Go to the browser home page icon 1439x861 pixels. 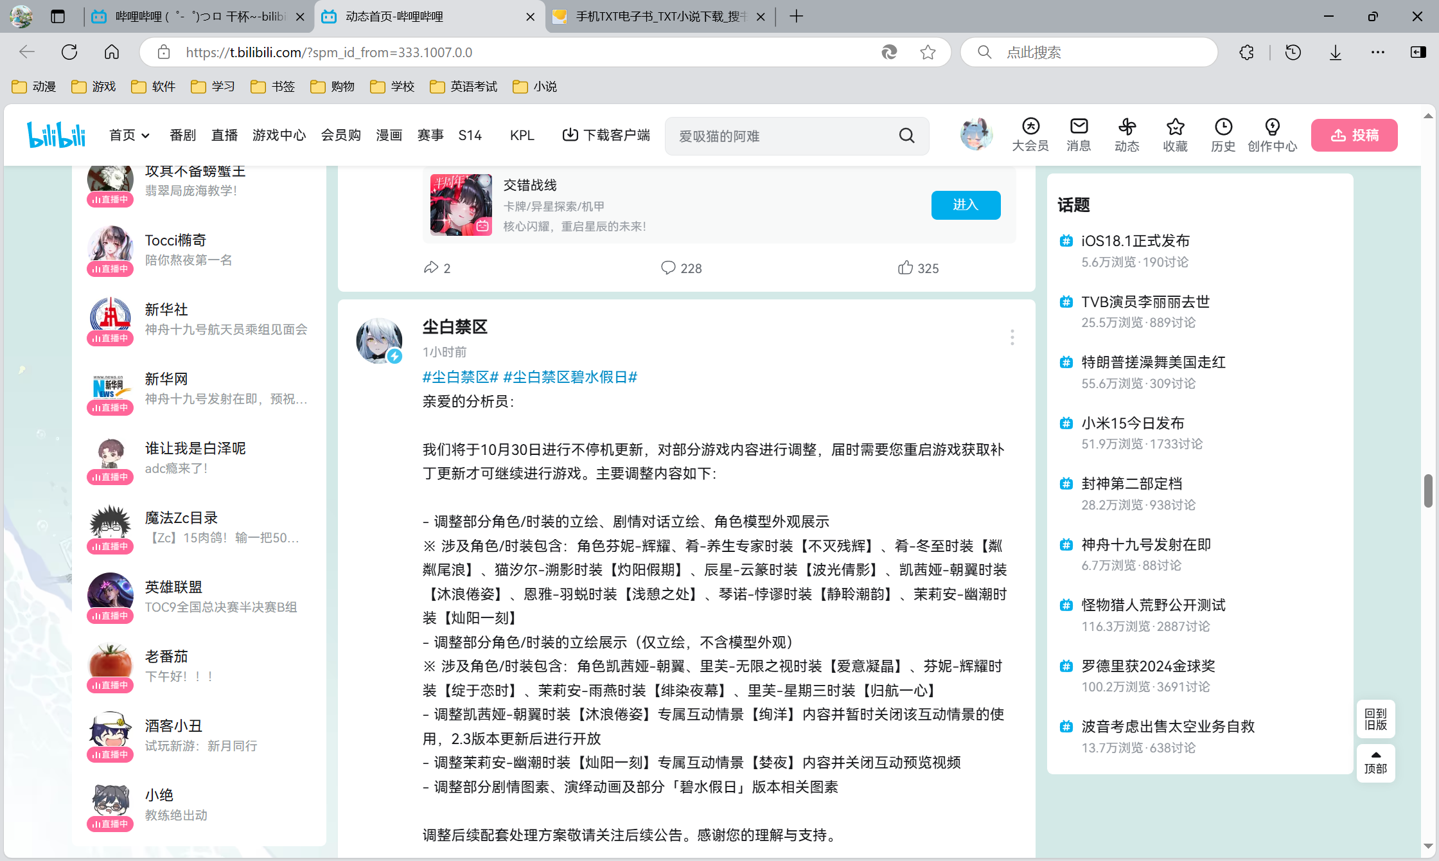point(112,52)
